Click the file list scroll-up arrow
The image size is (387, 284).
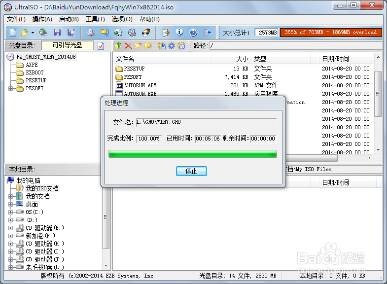[x=378, y=58]
